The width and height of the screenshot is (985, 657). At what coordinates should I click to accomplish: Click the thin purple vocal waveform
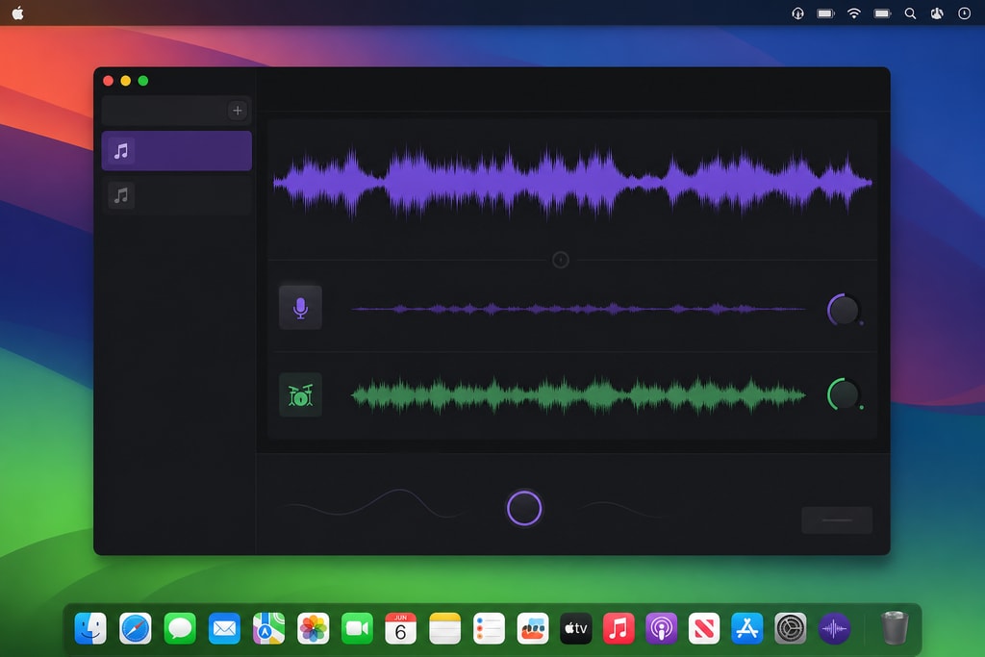click(x=578, y=309)
